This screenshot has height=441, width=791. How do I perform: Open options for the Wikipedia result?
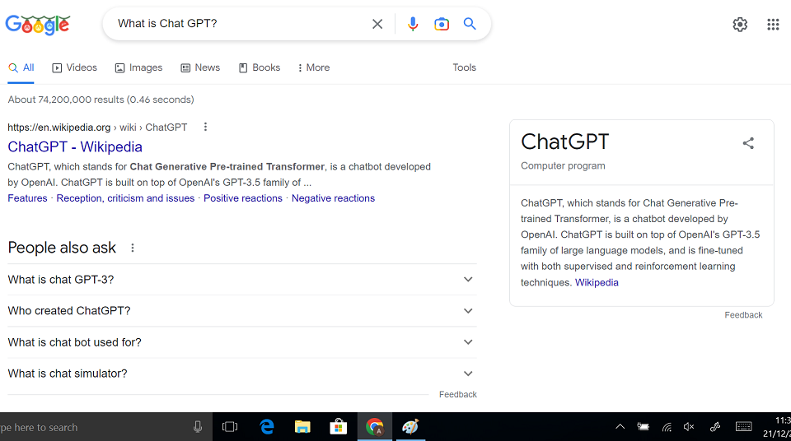(206, 128)
